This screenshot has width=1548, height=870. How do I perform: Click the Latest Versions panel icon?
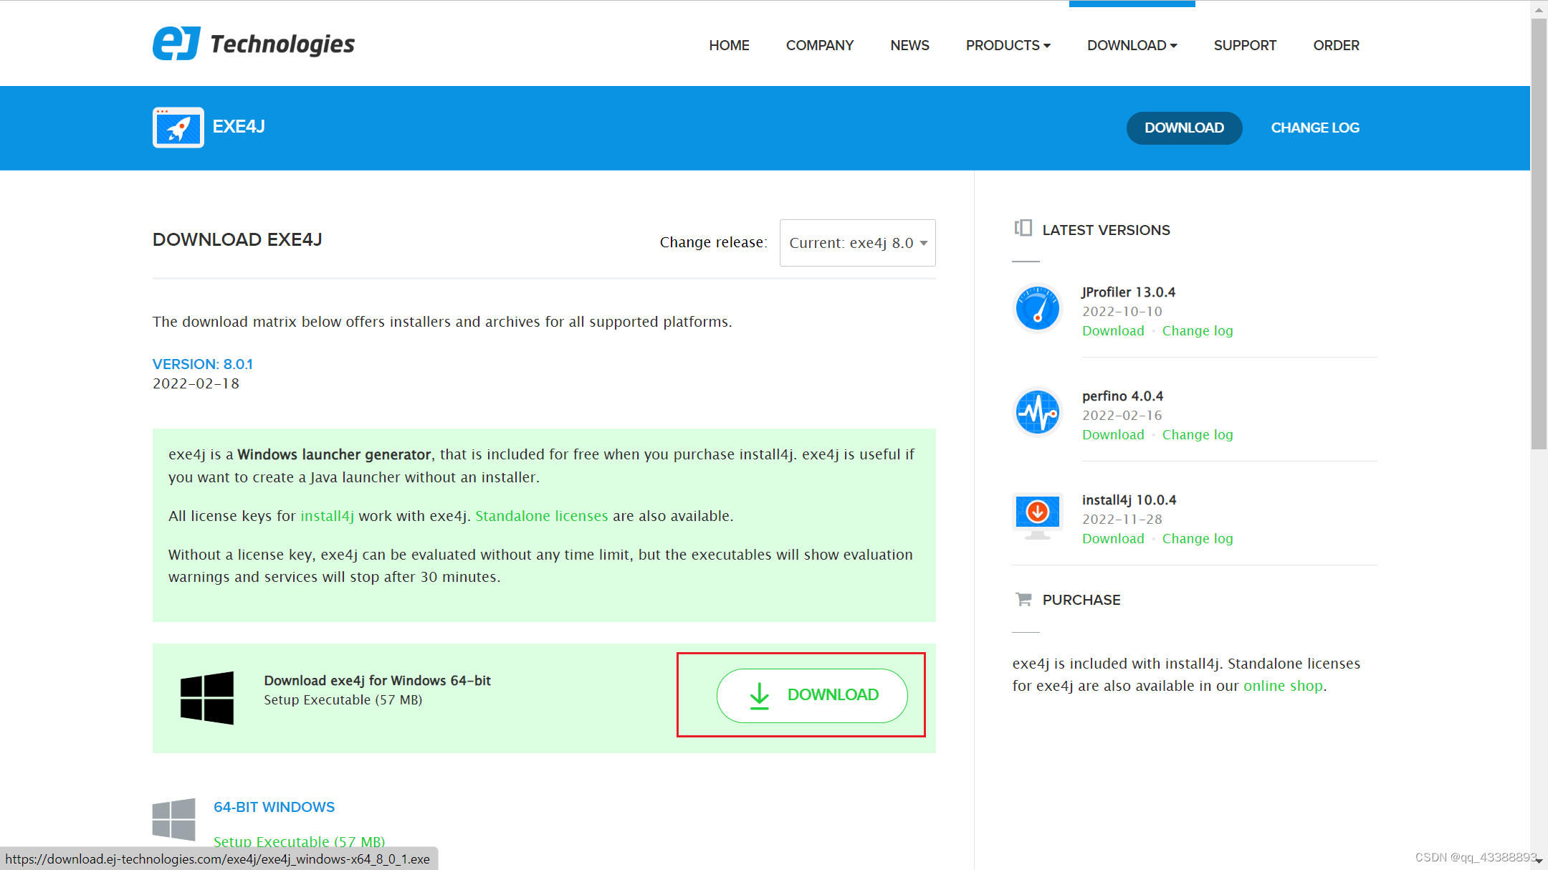[x=1023, y=229]
